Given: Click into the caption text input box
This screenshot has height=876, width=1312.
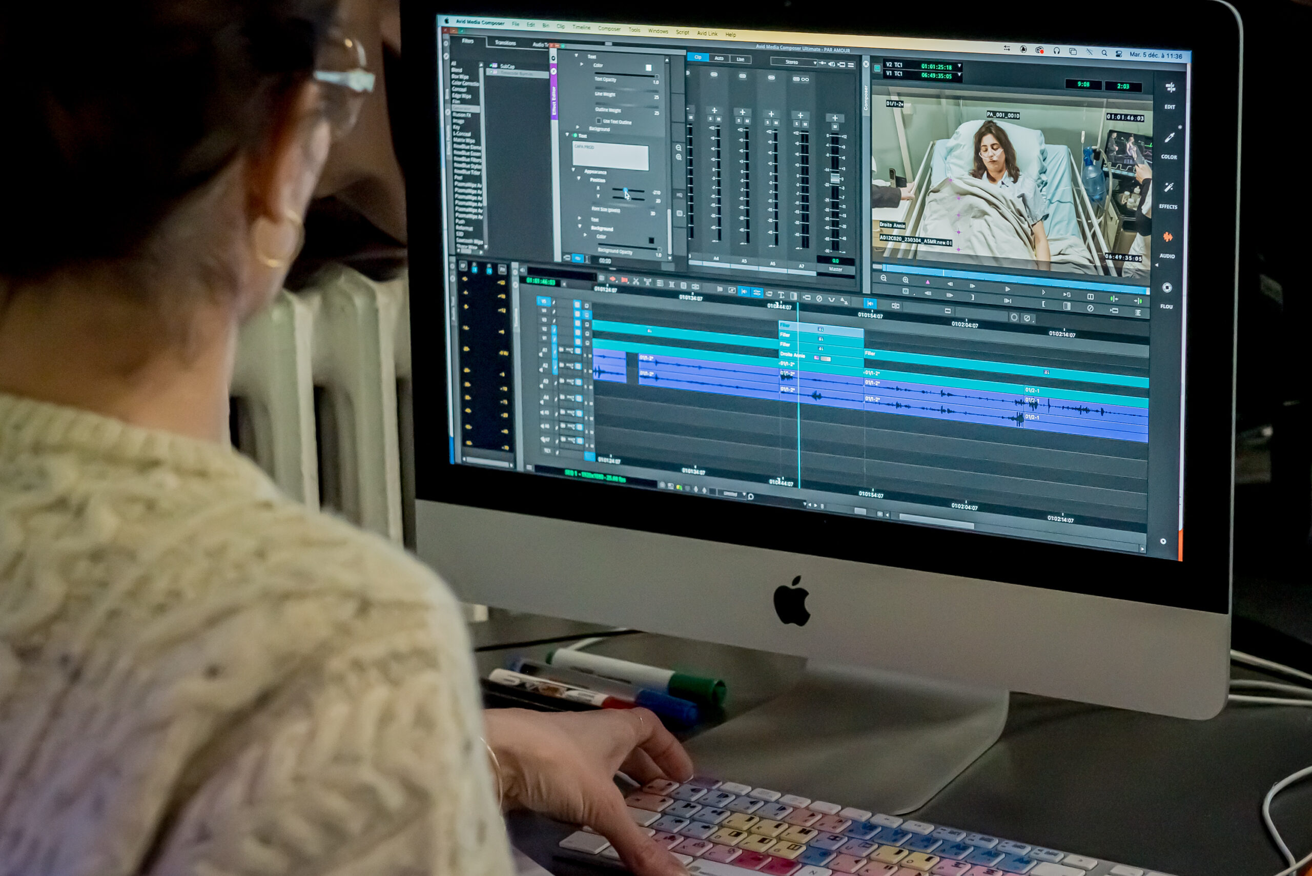Looking at the screenshot, I should click(610, 156).
